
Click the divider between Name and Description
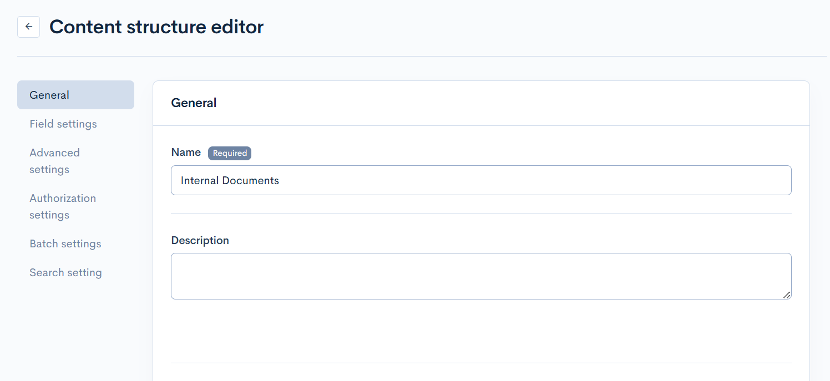(x=480, y=213)
